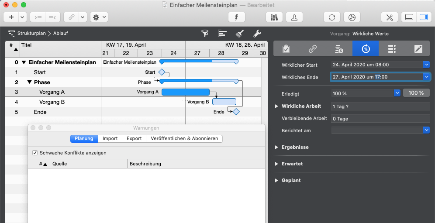Switch to the Import tab
The height and width of the screenshot is (223, 435).
(110, 138)
